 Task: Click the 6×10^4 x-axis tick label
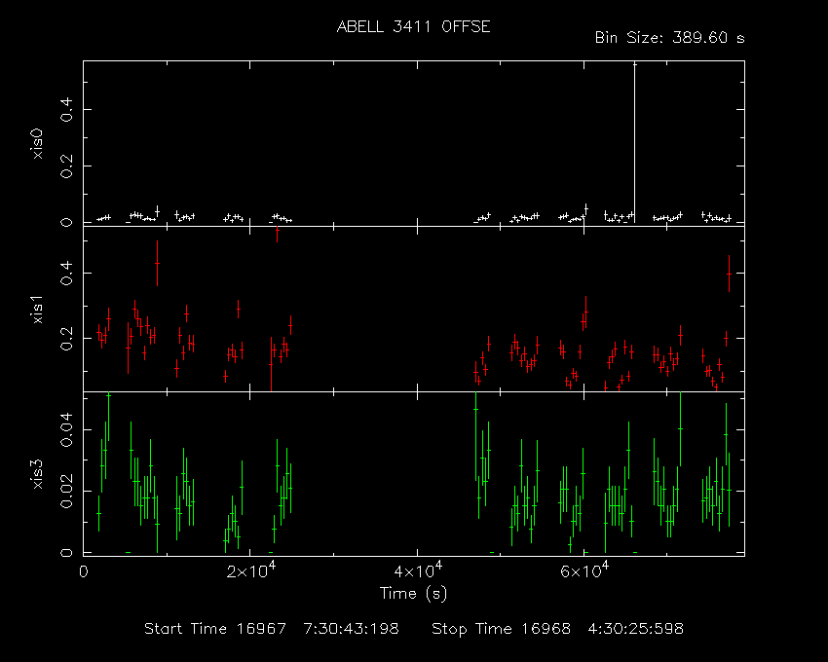pyautogui.click(x=584, y=570)
